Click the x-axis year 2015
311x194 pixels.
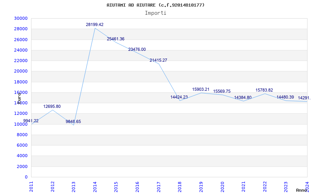pyautogui.click(x=116, y=187)
